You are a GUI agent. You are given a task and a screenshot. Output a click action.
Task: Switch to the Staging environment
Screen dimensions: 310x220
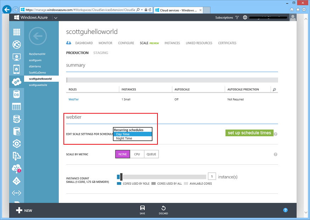click(101, 53)
